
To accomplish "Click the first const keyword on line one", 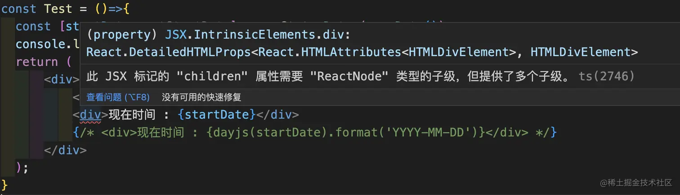I will tap(19, 9).
